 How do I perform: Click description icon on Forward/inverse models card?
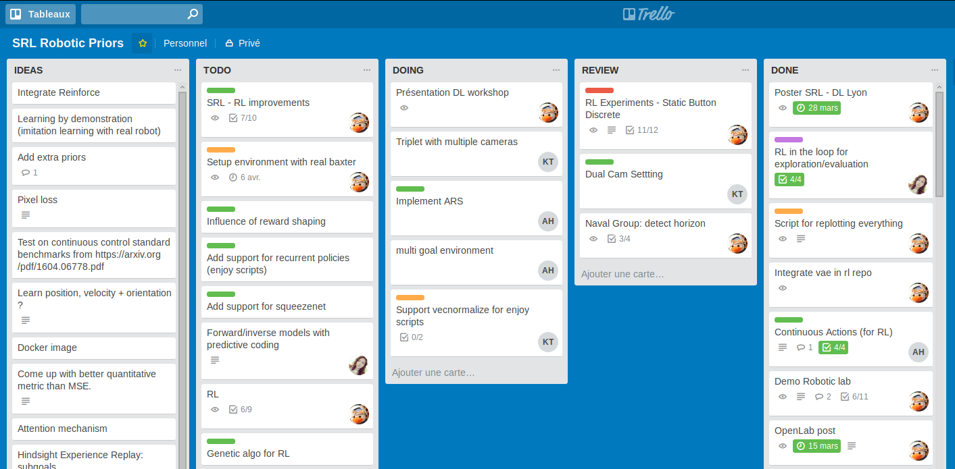215,360
